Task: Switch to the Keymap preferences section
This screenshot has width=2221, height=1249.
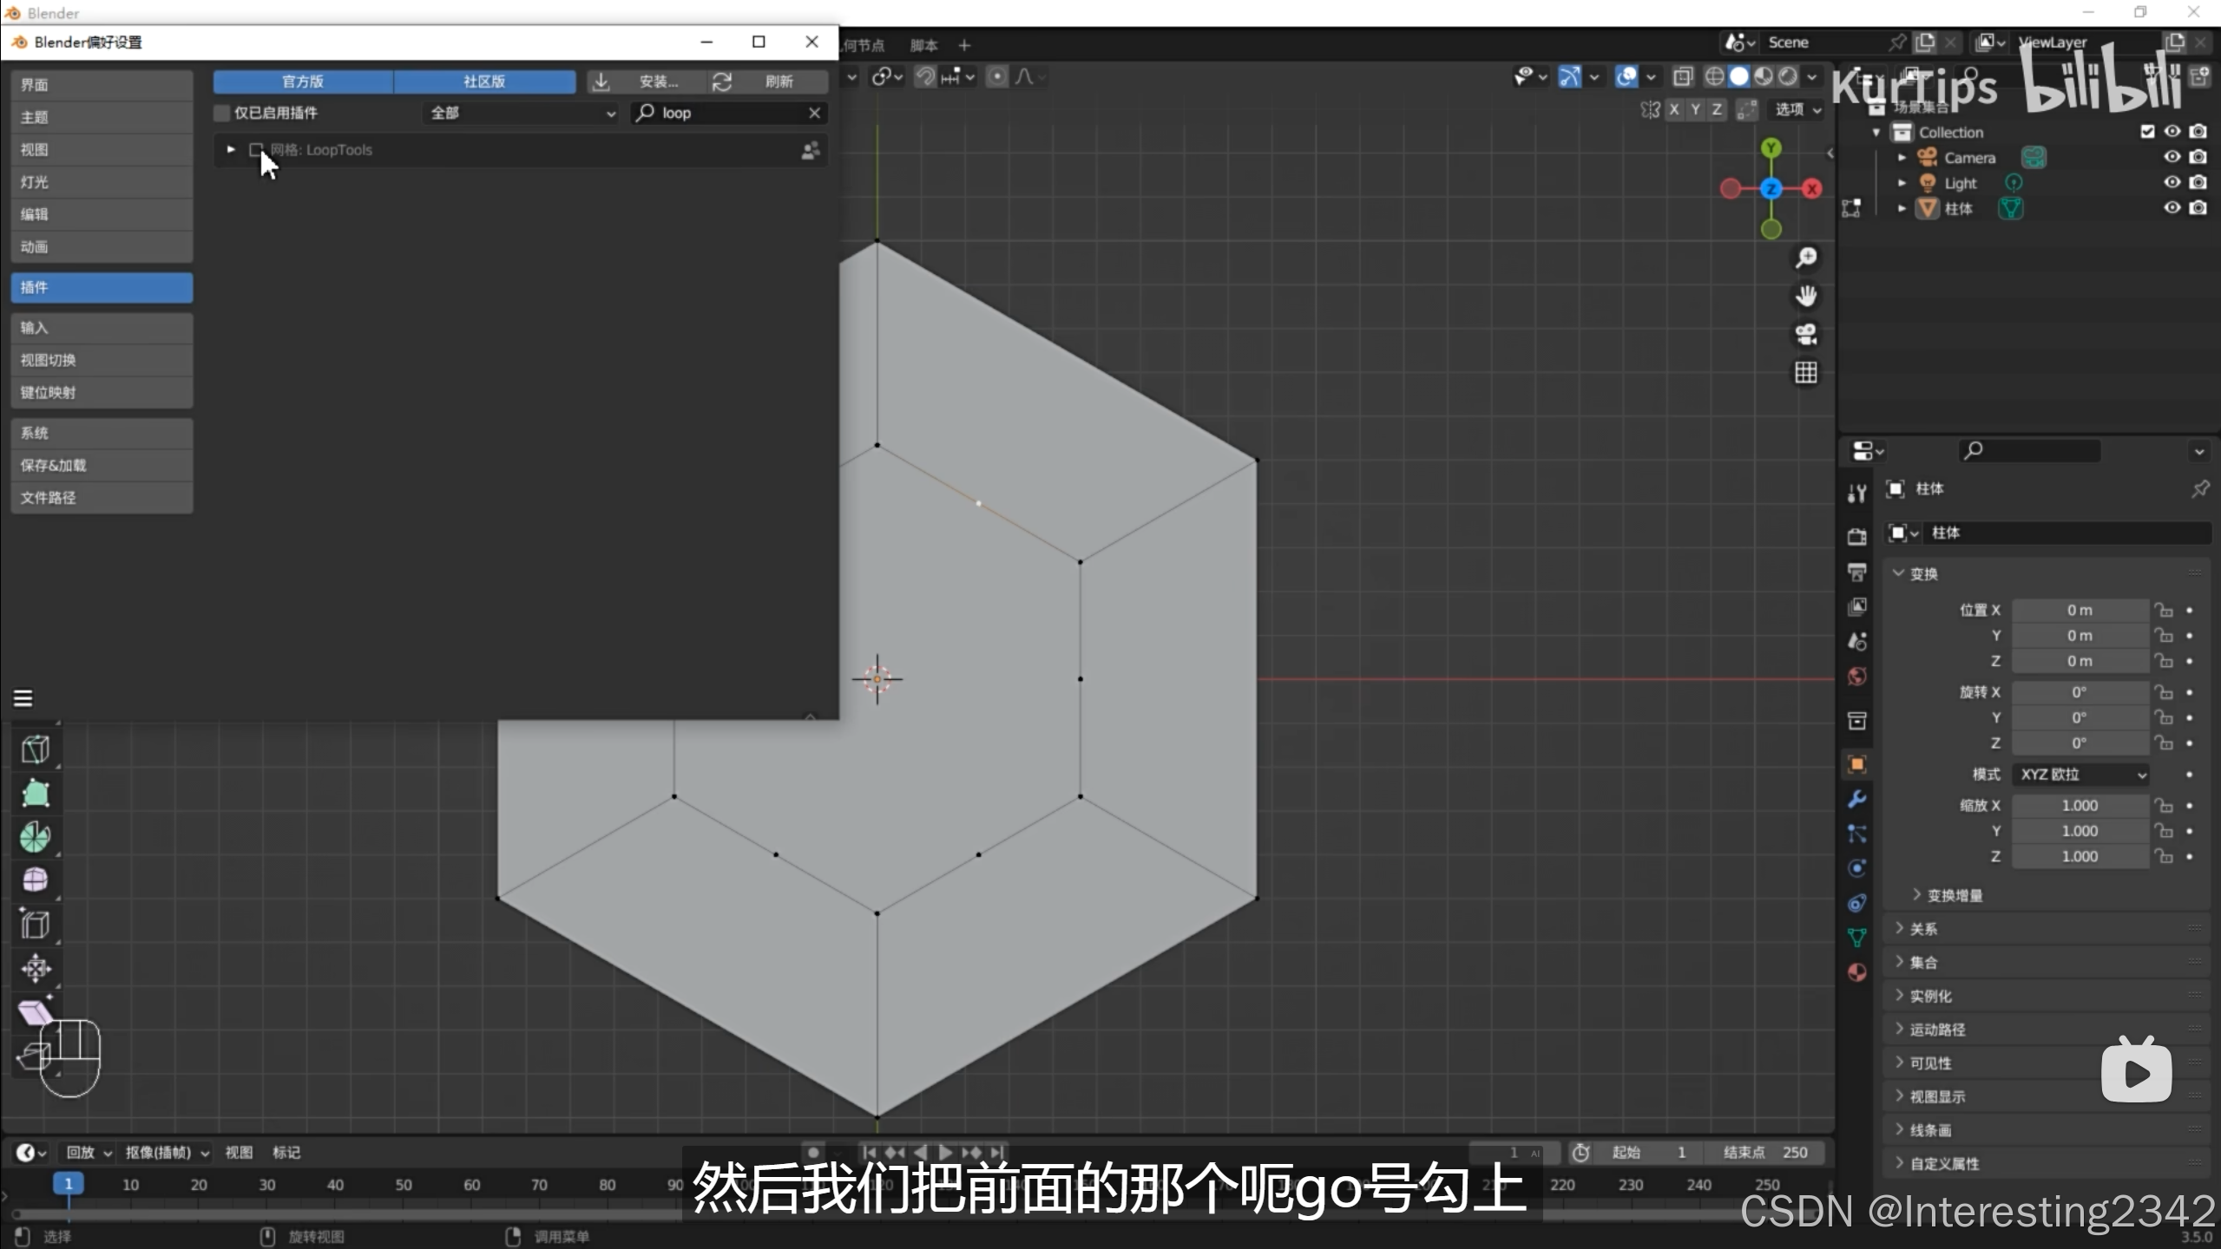Action: tap(102, 392)
